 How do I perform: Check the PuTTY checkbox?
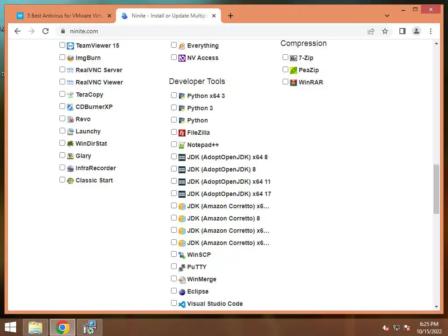pyautogui.click(x=174, y=266)
